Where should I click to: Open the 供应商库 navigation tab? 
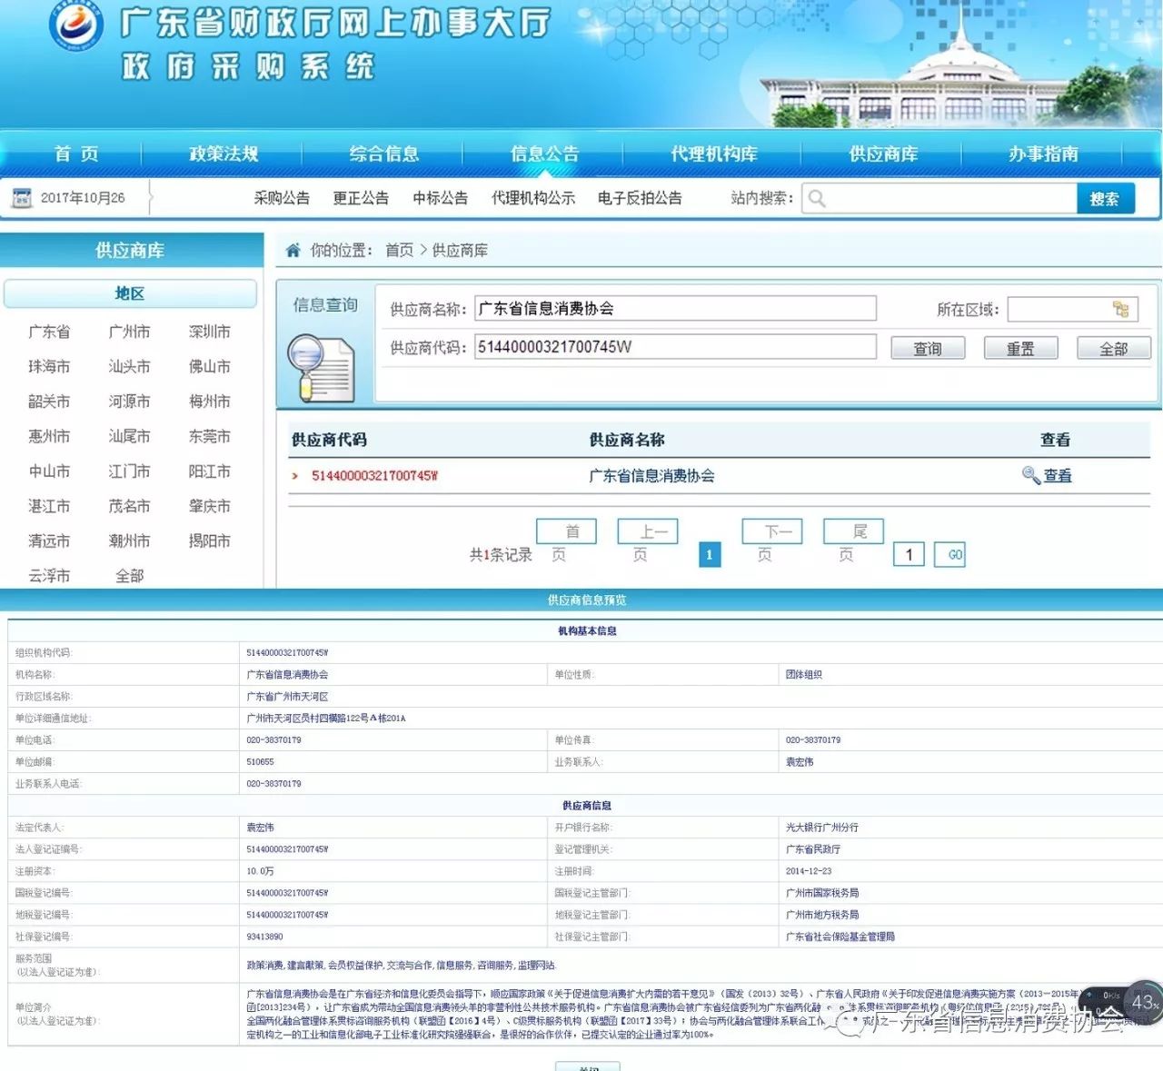(883, 154)
